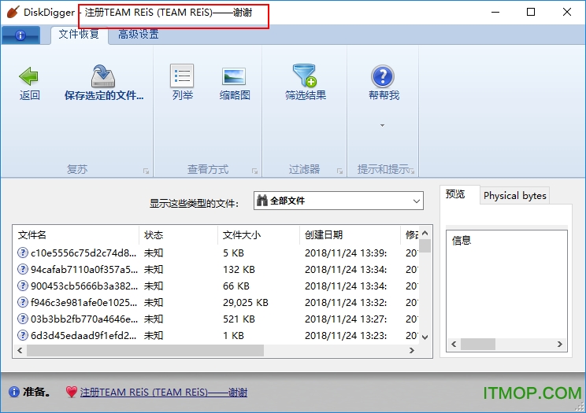The image size is (586, 413).
Task: Sort by 文件名 column header
Action: coord(76,235)
